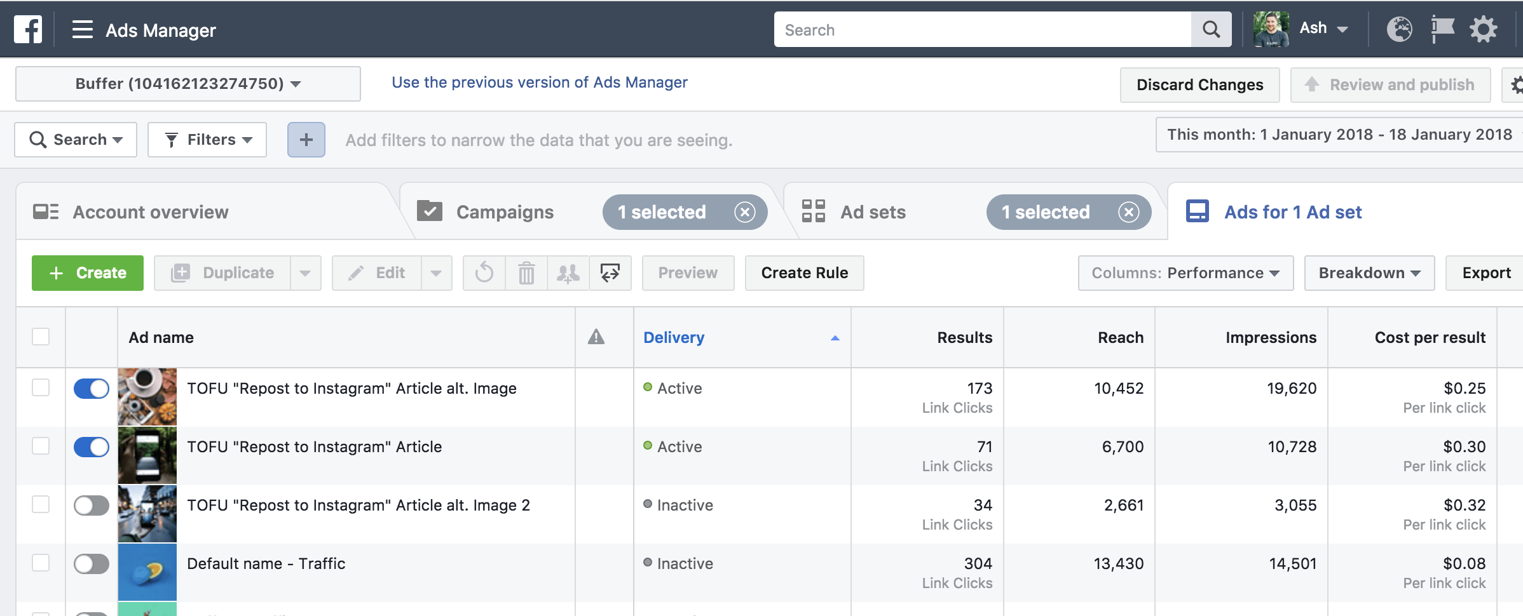The height and width of the screenshot is (616, 1523).
Task: Click the pixel tracking icon beside the people icon
Action: [610, 273]
